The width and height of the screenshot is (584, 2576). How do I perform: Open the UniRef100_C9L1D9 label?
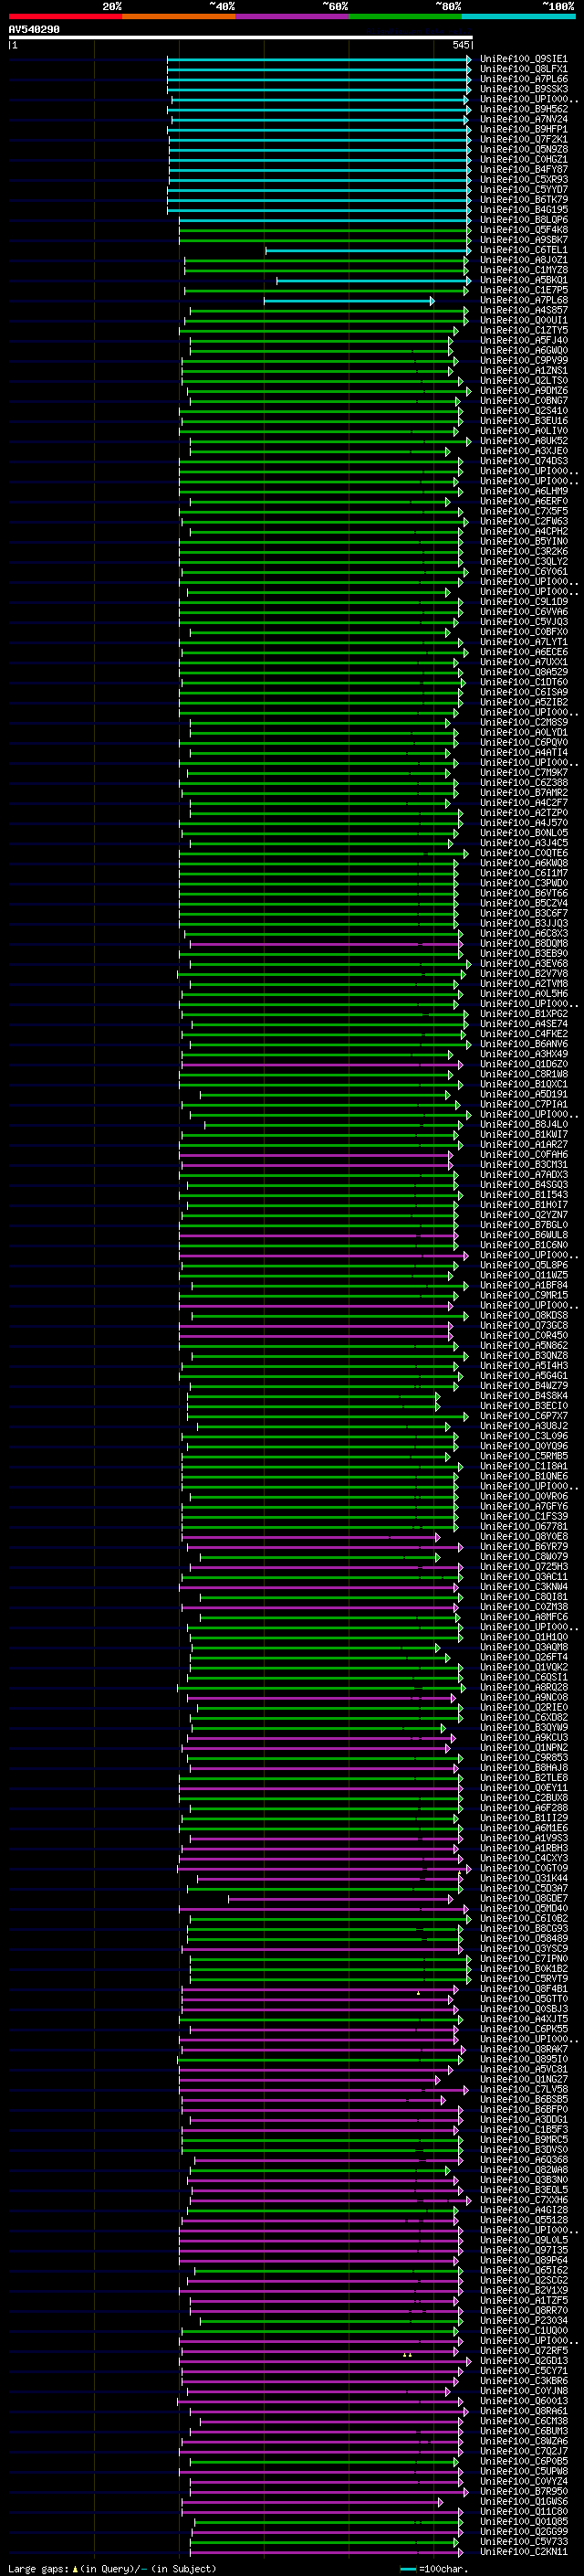point(523,602)
